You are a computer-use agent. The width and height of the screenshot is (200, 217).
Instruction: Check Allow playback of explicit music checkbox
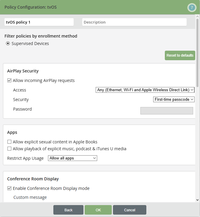point(10,149)
